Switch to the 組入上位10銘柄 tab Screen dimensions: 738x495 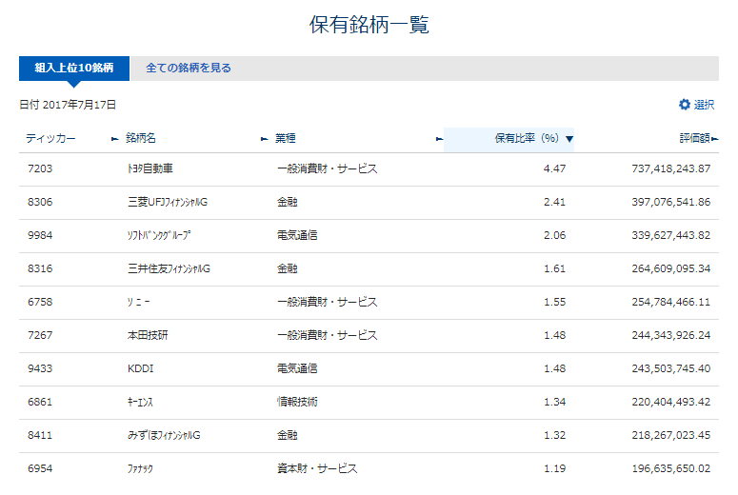74,69
